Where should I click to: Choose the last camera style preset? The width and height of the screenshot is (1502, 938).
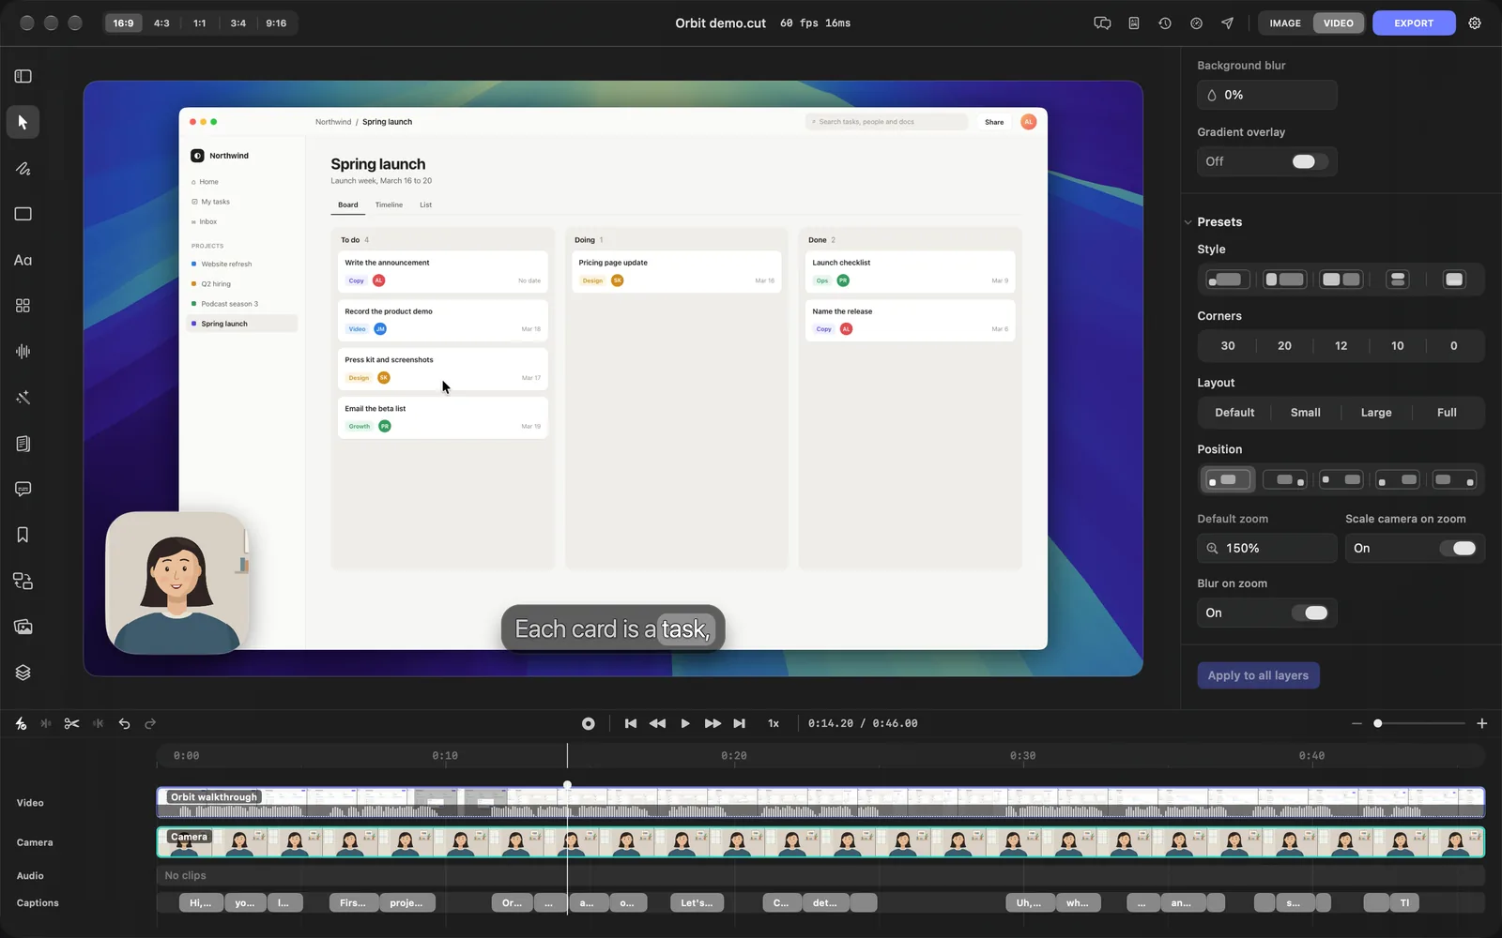[x=1454, y=280]
